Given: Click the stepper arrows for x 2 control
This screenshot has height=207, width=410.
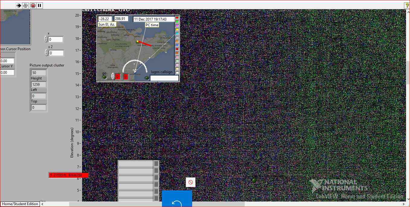Looking at the screenshot, I should [46, 53].
